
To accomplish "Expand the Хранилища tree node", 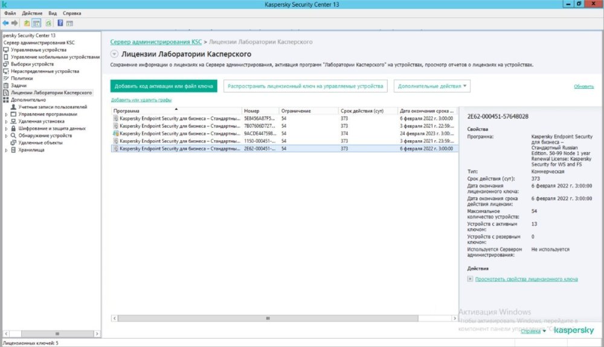I will click(x=6, y=150).
